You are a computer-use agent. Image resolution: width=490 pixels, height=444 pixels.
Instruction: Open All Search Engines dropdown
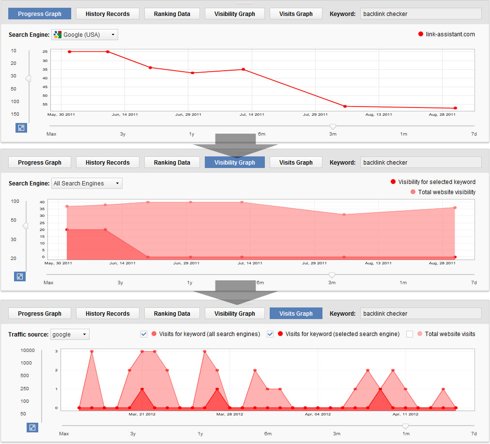point(87,184)
